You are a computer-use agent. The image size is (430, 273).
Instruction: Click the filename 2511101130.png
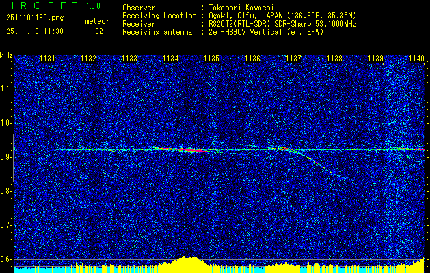[35, 18]
